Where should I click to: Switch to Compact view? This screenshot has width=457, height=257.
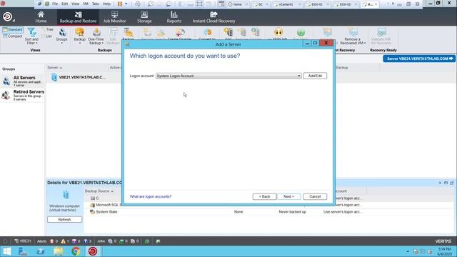click(x=13, y=36)
